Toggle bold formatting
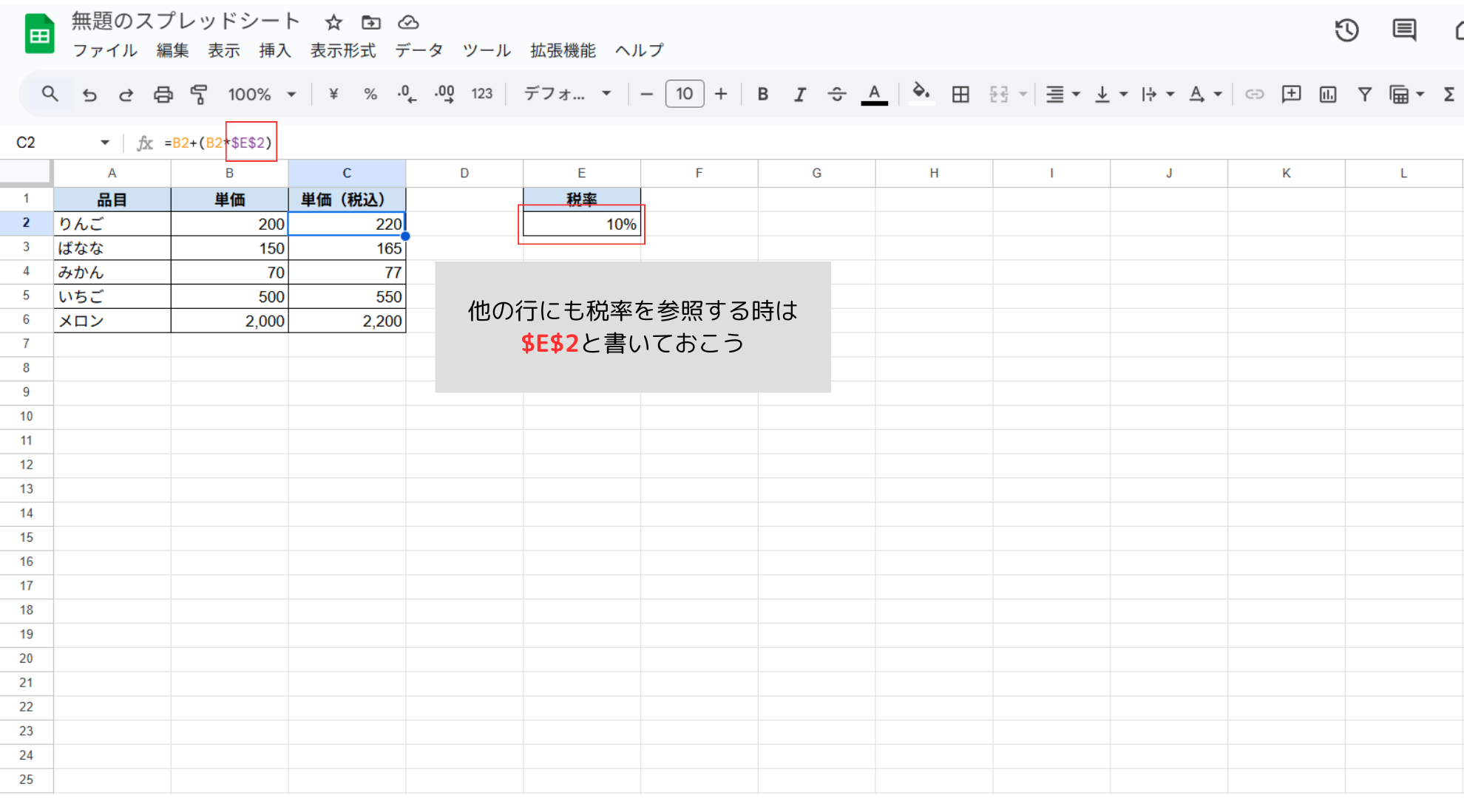 pyautogui.click(x=763, y=95)
